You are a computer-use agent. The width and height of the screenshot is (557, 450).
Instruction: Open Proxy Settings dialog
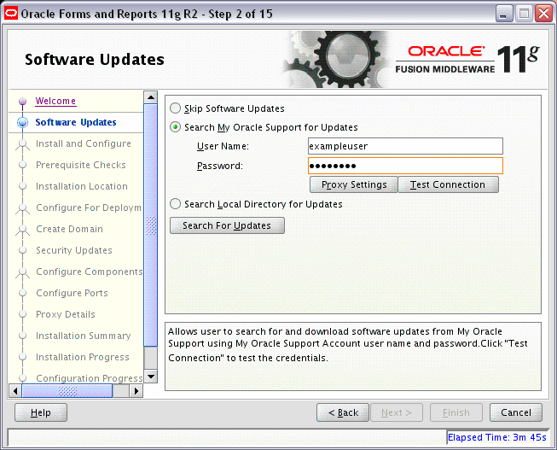point(354,184)
